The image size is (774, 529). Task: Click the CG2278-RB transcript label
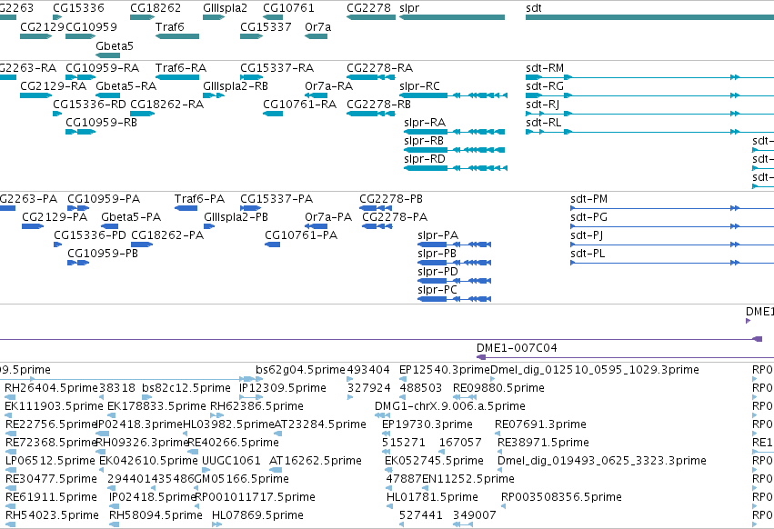(x=378, y=105)
